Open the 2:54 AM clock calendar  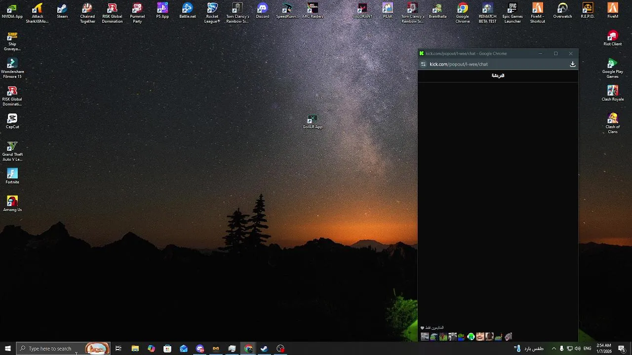pos(604,349)
